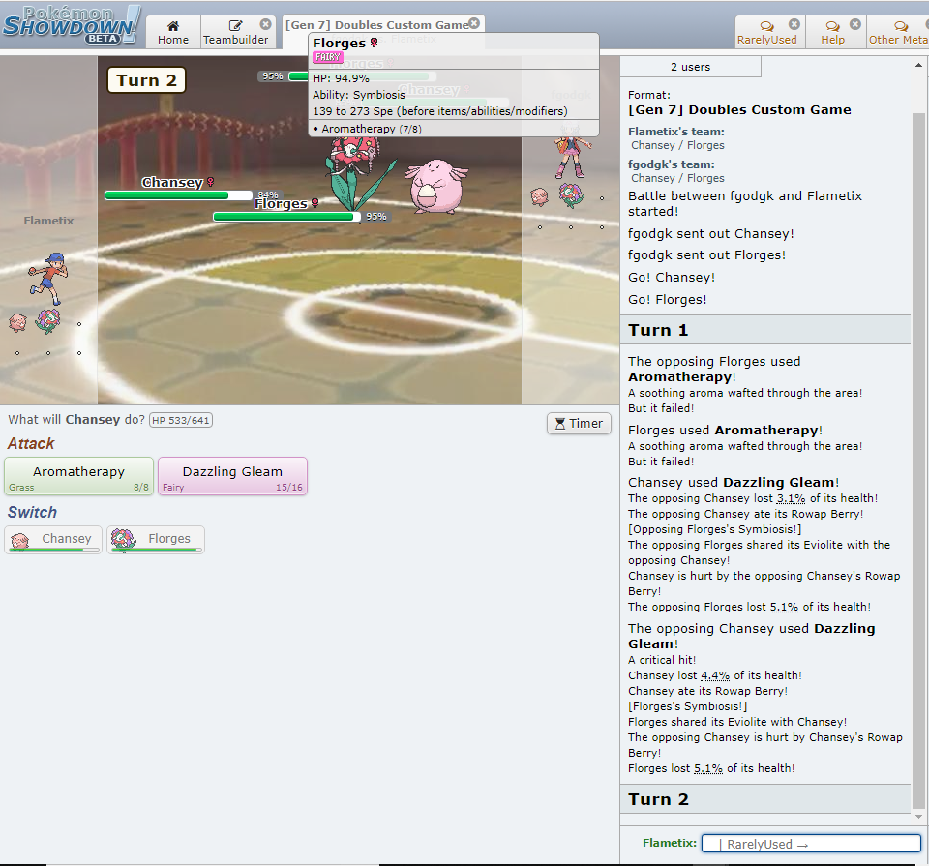Close the Doubles Custom Game battle tab
Image resolution: width=929 pixels, height=866 pixels.
(x=474, y=23)
